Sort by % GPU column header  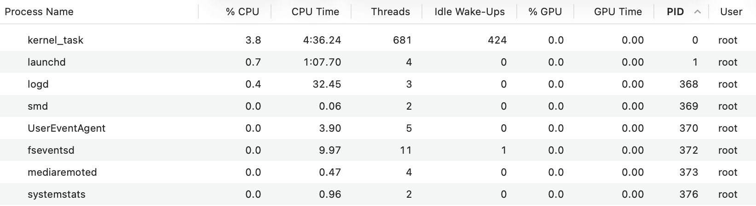click(545, 12)
